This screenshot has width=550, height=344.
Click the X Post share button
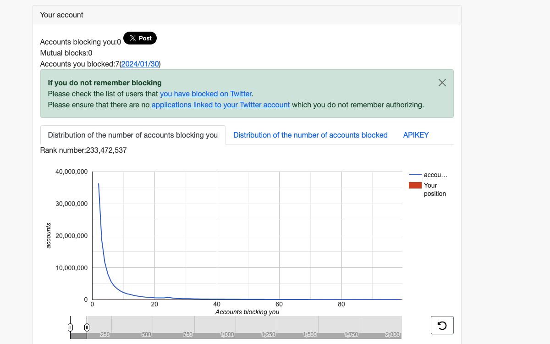140,39
